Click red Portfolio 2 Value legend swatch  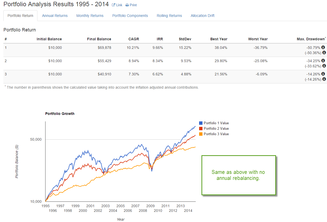click(201, 128)
